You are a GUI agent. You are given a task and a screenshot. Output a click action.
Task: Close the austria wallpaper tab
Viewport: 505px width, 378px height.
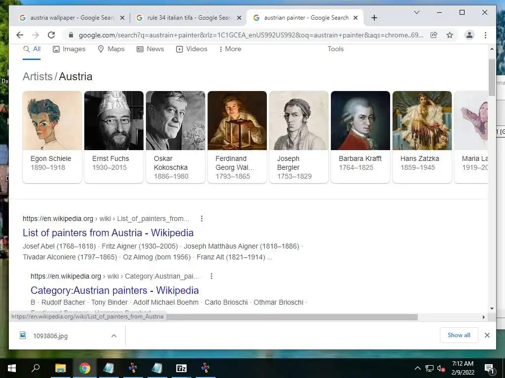(x=122, y=18)
